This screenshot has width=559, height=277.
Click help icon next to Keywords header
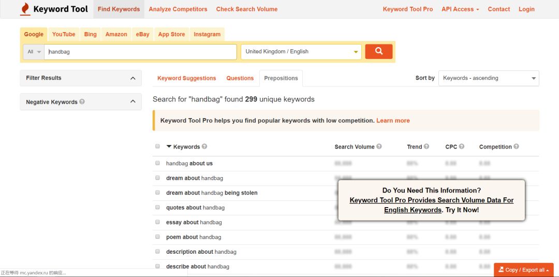(204, 147)
